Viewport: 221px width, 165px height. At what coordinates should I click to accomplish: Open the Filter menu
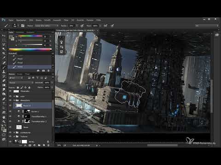coord(66,20)
